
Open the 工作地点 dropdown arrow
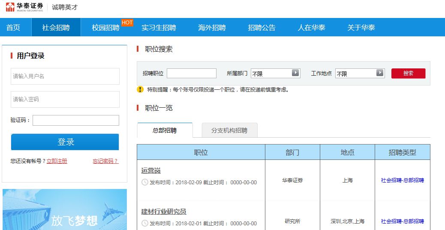380,73
